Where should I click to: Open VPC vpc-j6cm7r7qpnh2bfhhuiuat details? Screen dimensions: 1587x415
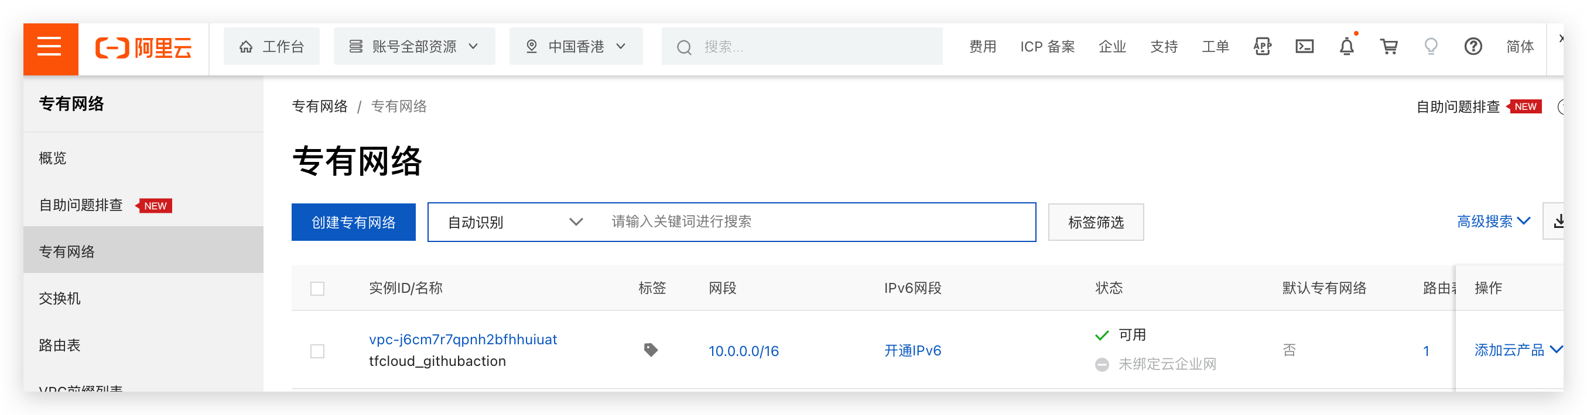coord(463,340)
